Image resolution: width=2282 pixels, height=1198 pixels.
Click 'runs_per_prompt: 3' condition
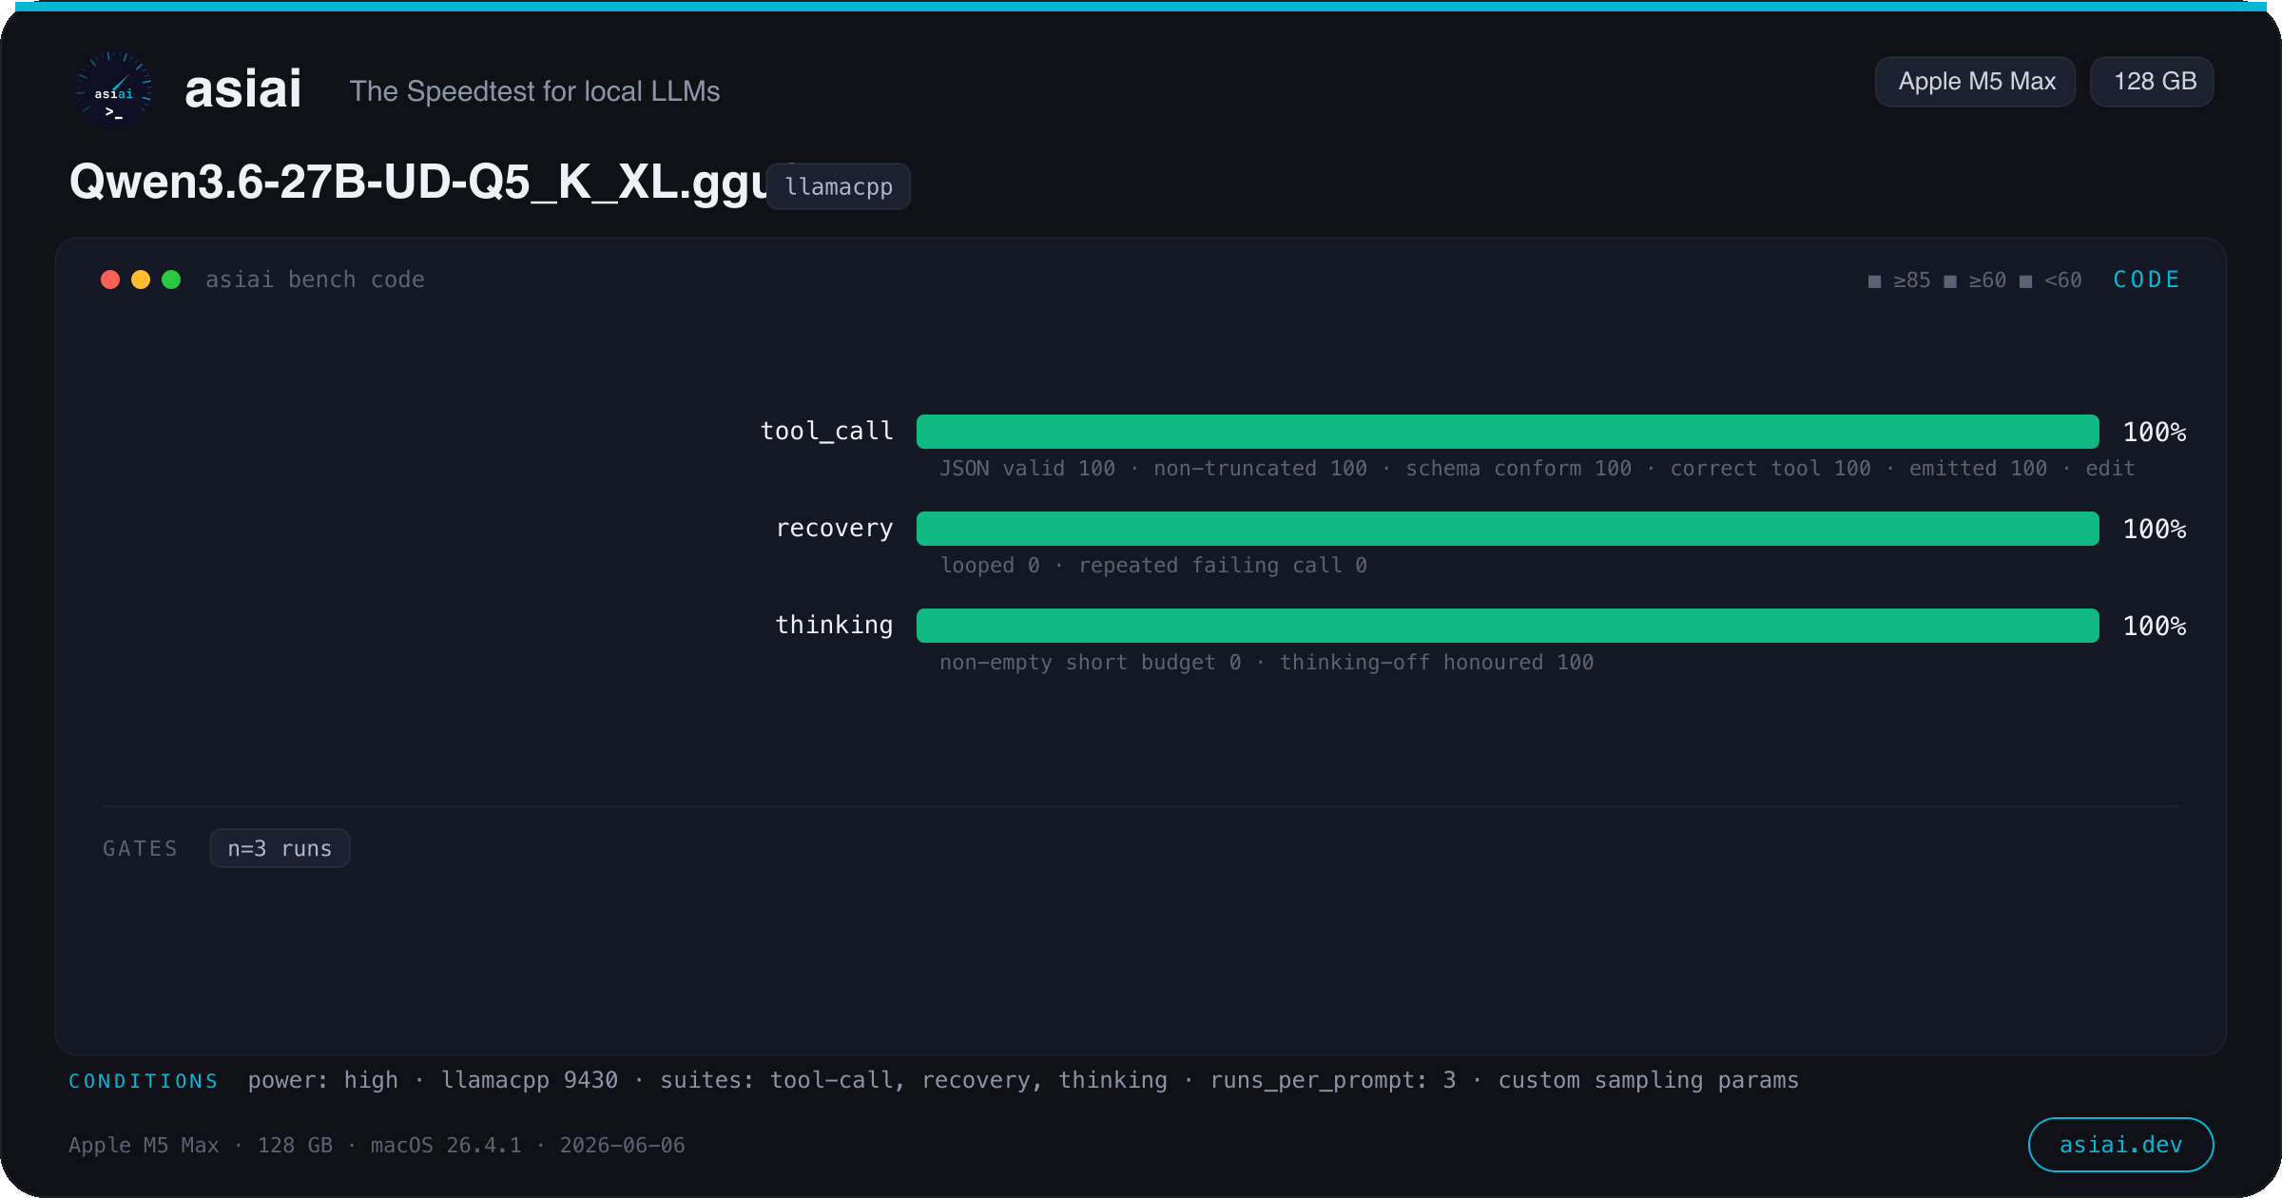click(x=1333, y=1081)
